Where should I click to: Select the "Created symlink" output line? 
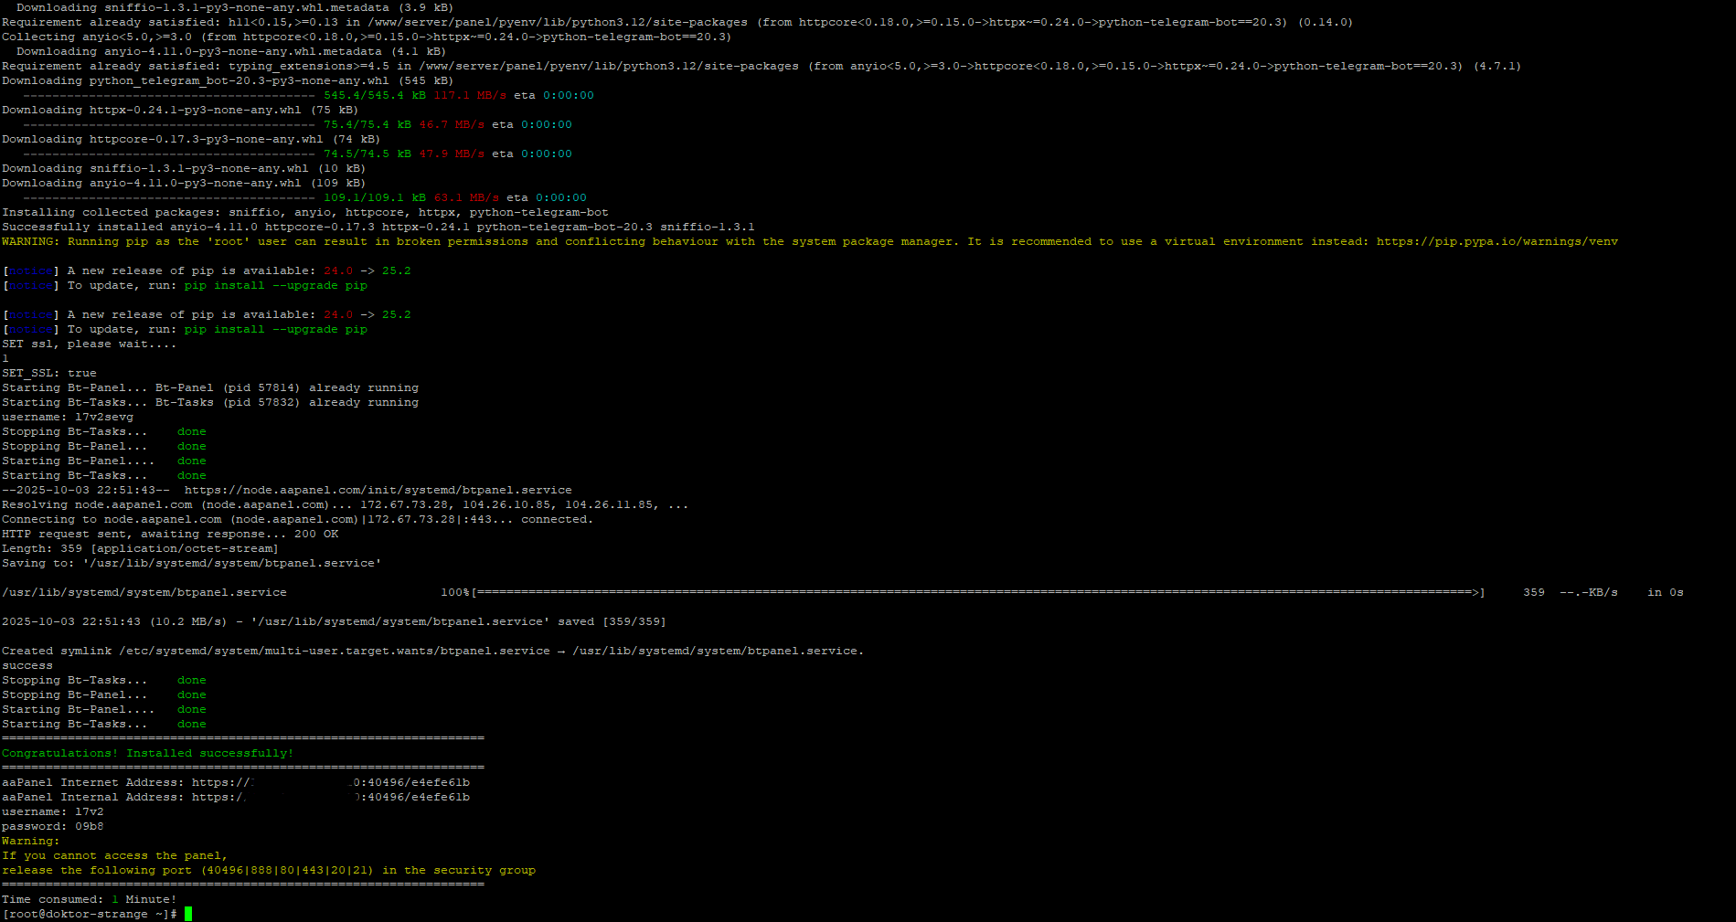tap(431, 652)
